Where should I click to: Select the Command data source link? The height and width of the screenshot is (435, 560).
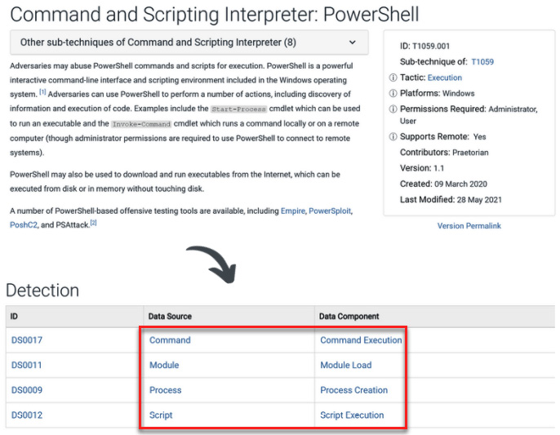[170, 340]
